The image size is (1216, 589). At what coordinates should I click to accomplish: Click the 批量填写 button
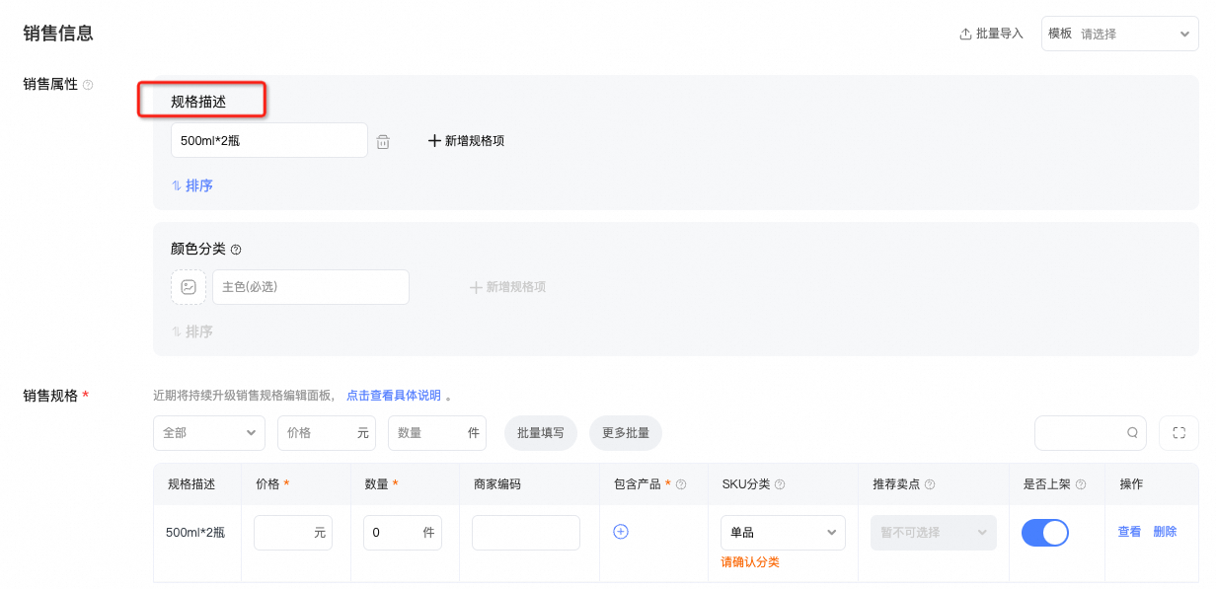point(541,433)
